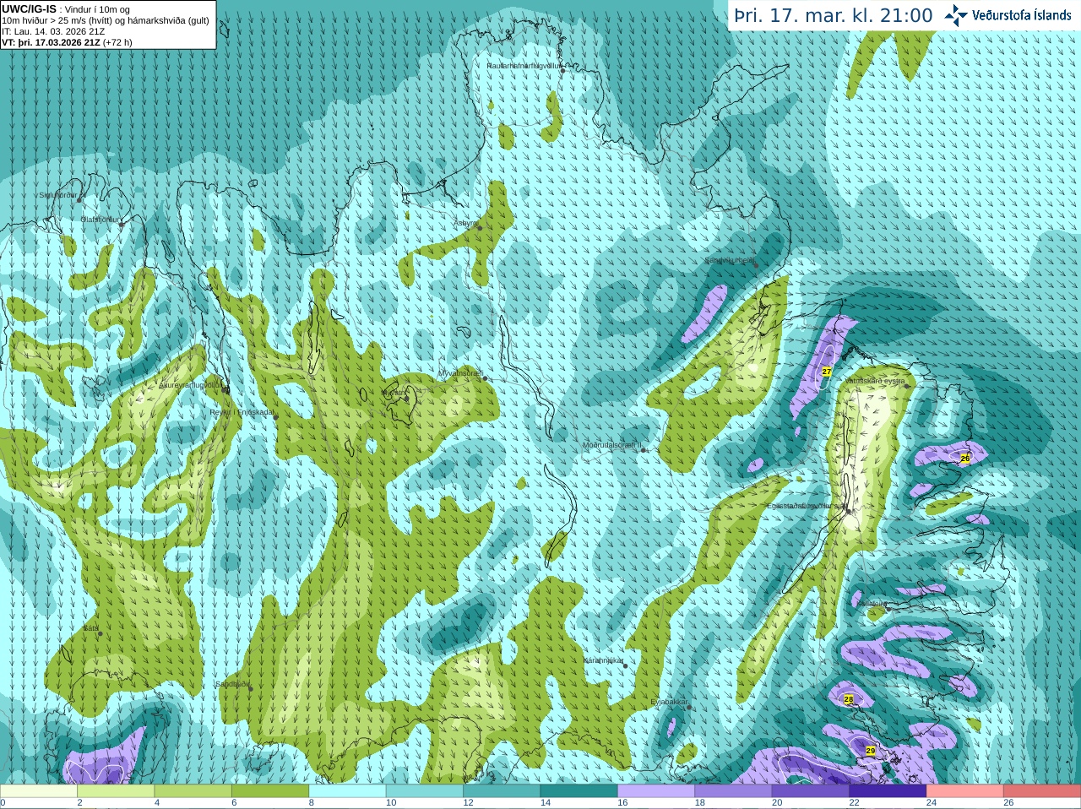Click the Ólafsfjörður station marker dot
The image size is (1081, 809).
(x=122, y=225)
